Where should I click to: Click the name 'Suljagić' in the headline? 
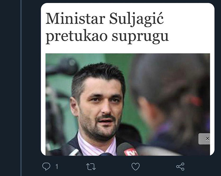pos(137,19)
